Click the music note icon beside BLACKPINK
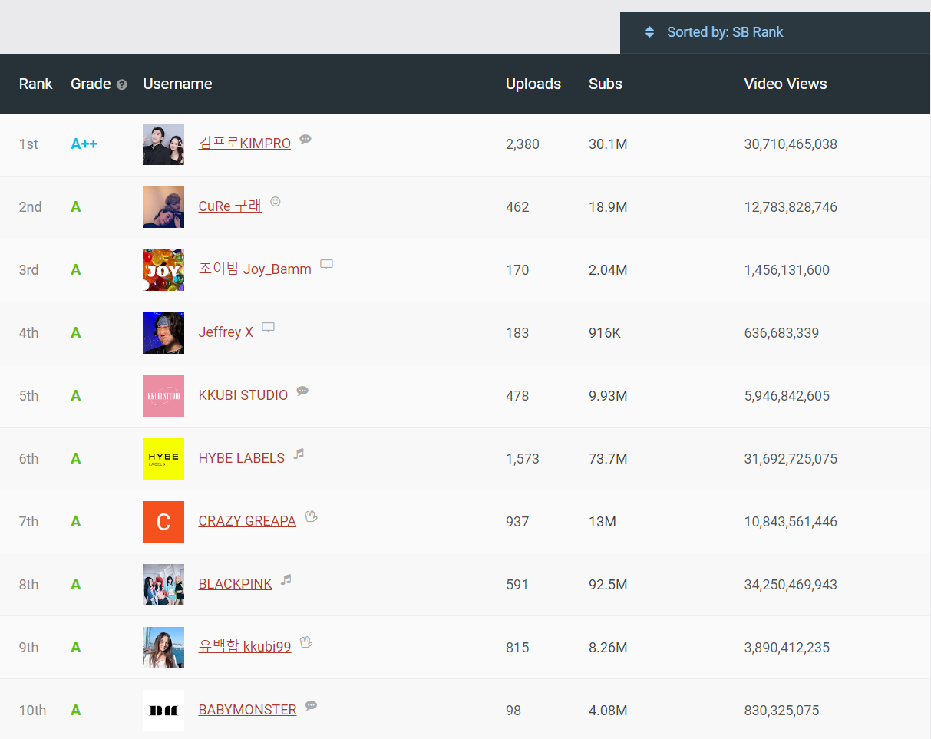 point(286,579)
